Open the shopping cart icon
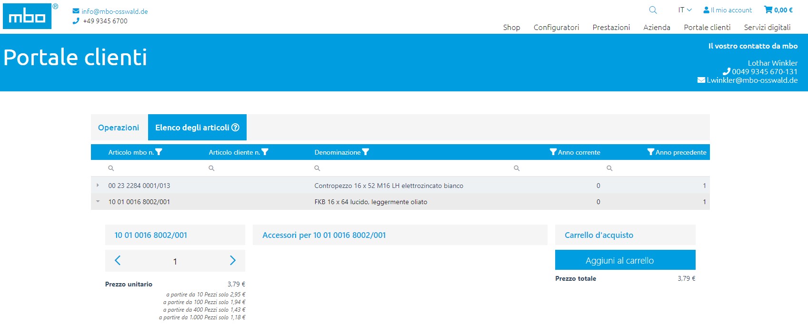Viewport: 808px width, 325px height. (768, 10)
